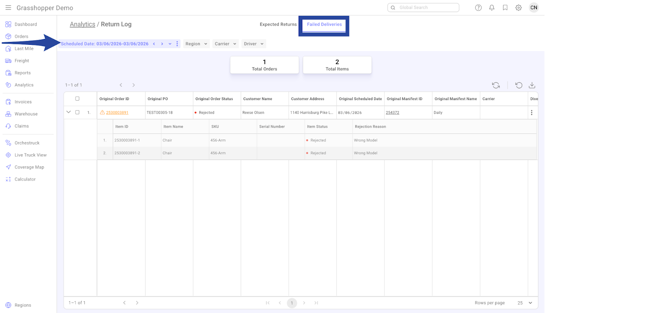671x313 pixels.
Task: Click the reset undo arrow icon
Action: point(519,85)
